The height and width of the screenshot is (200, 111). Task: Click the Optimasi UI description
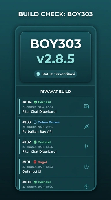pyautogui.click(x=32, y=172)
